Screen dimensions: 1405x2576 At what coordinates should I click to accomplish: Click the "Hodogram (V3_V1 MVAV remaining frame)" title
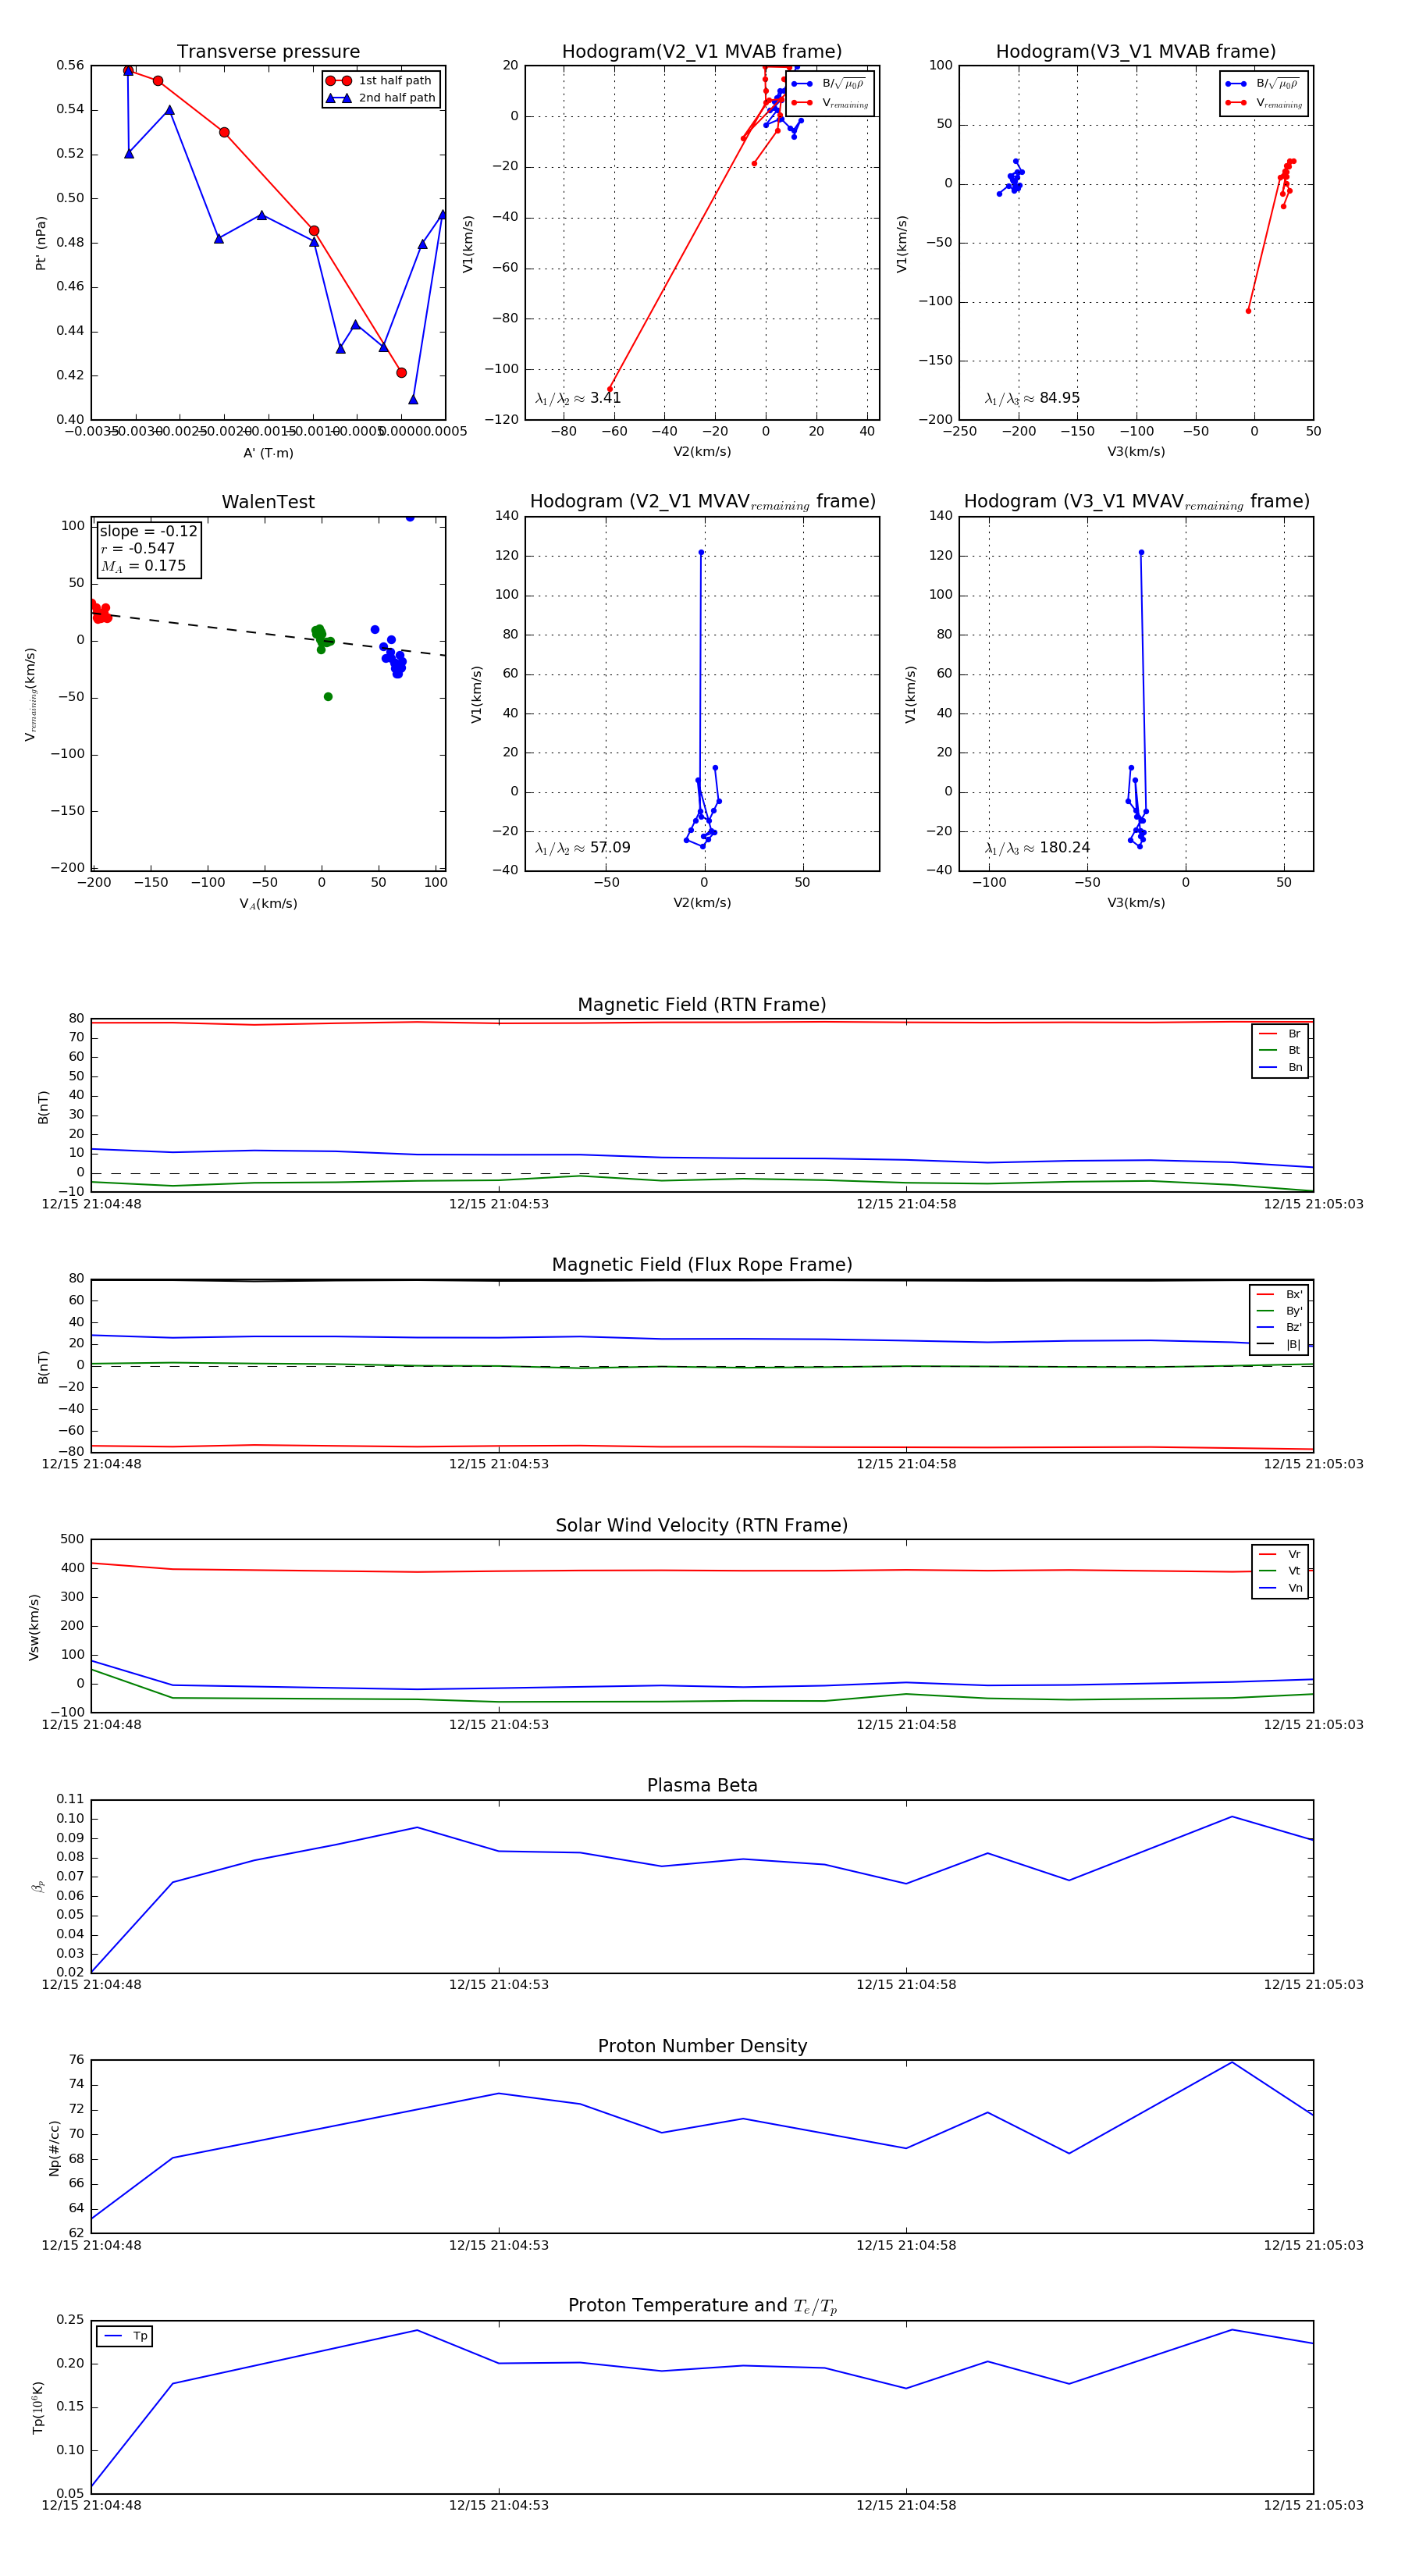tap(1136, 502)
